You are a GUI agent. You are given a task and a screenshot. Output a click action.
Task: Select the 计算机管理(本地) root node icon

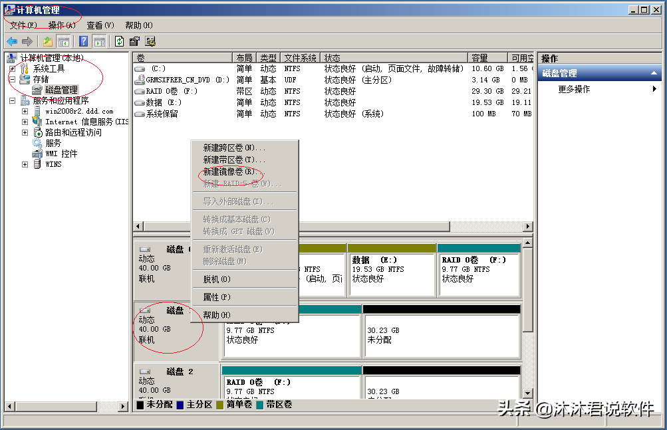tap(13, 58)
